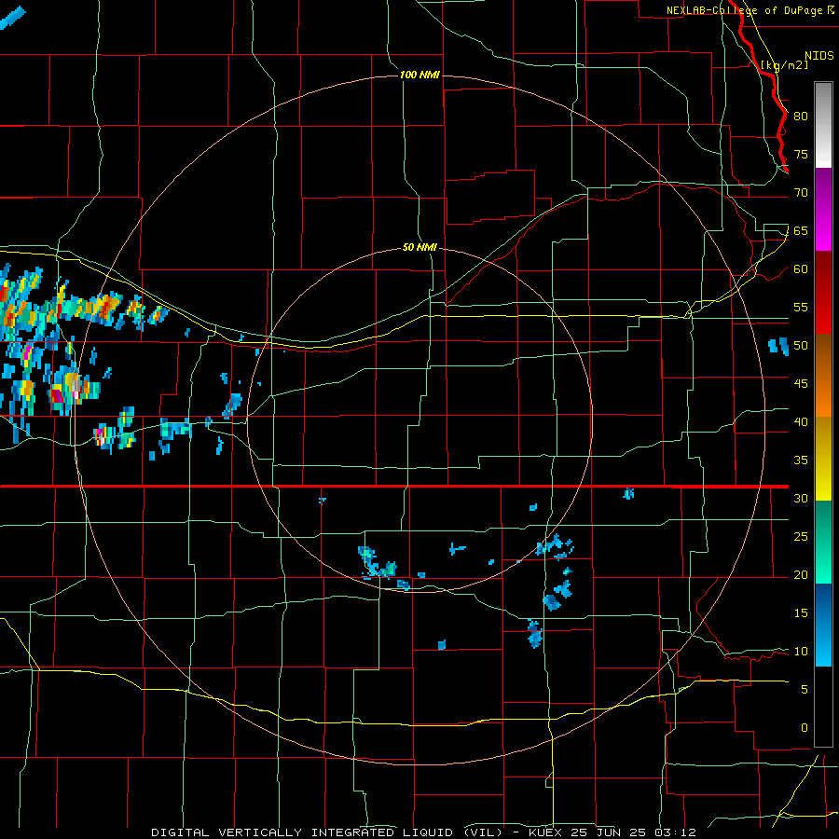The image size is (839, 839).
Task: Pick the dark red segment of the color scale
Action: (823, 293)
